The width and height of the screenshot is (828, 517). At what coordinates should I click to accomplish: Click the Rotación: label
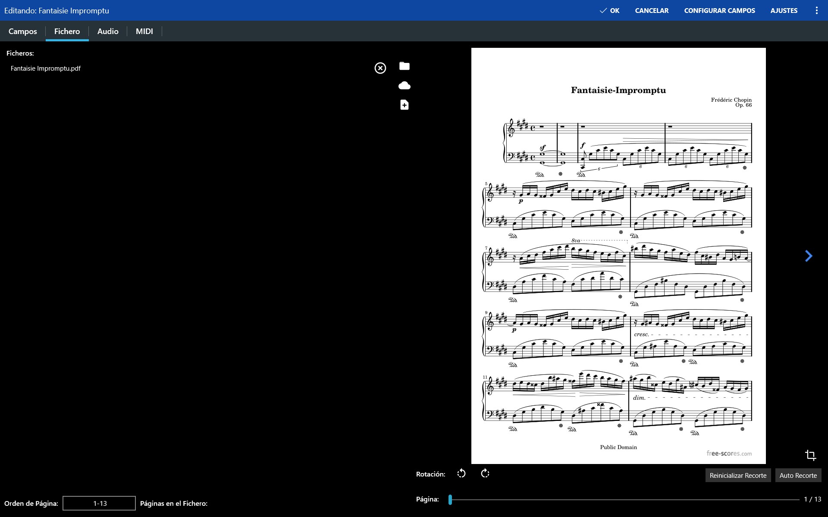tap(430, 474)
